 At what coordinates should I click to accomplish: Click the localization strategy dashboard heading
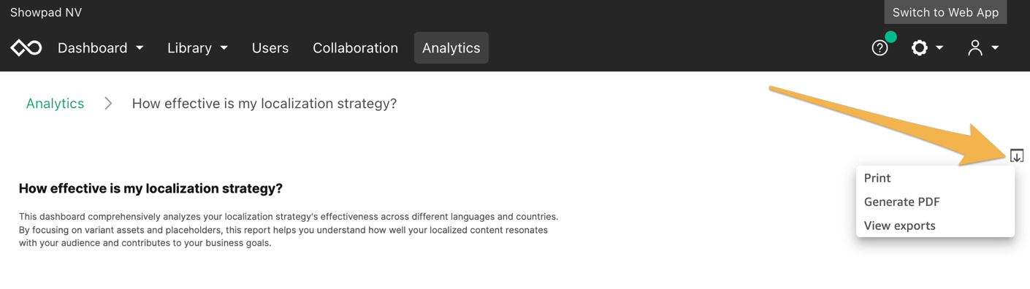[150, 188]
